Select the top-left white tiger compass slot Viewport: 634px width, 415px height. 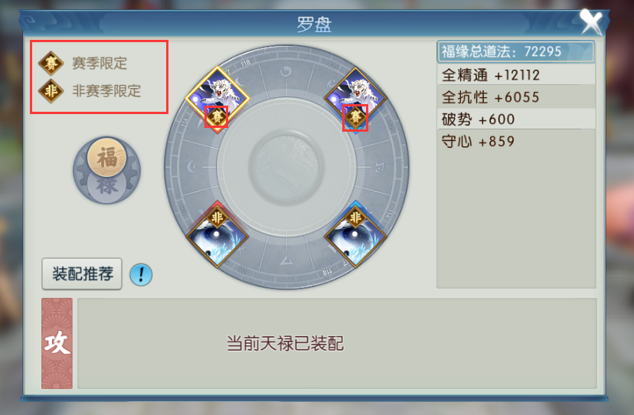tap(217, 98)
